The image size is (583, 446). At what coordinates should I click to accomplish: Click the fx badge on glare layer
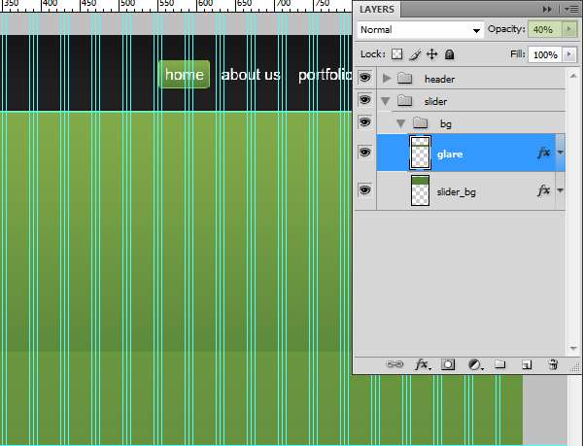[543, 153]
